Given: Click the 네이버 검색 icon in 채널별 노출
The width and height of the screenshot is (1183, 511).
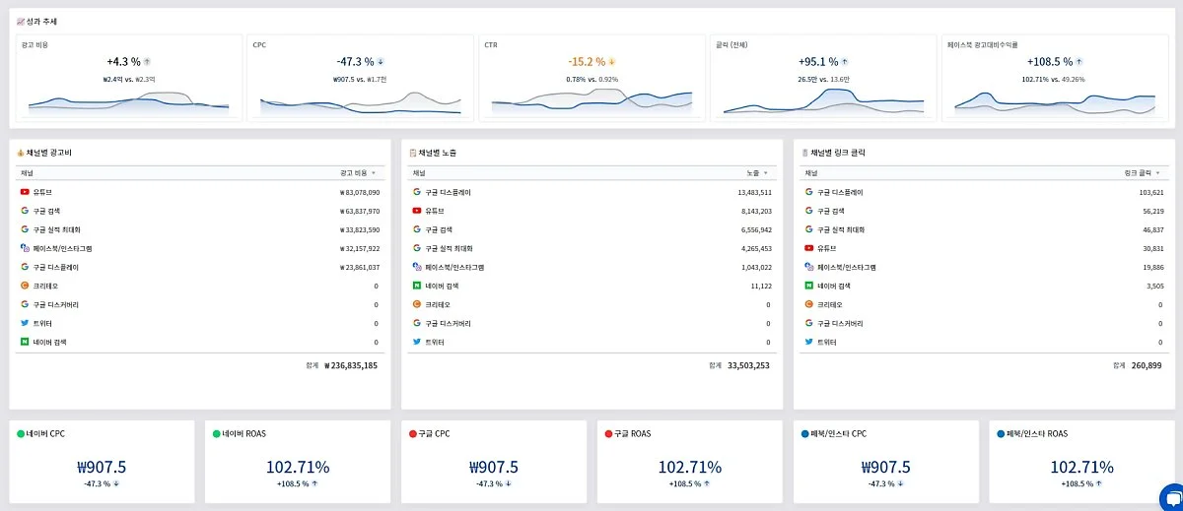Looking at the screenshot, I should coord(417,286).
